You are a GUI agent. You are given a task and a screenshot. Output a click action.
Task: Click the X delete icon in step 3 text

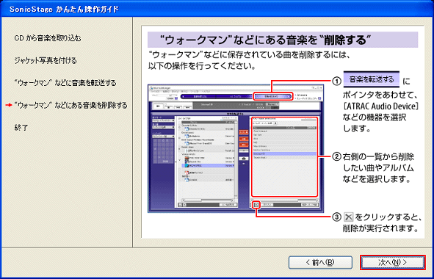(x=349, y=217)
